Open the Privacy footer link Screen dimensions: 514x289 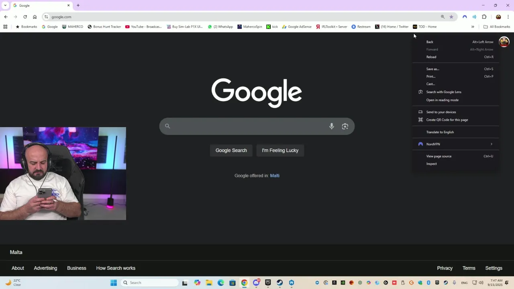pos(445,268)
